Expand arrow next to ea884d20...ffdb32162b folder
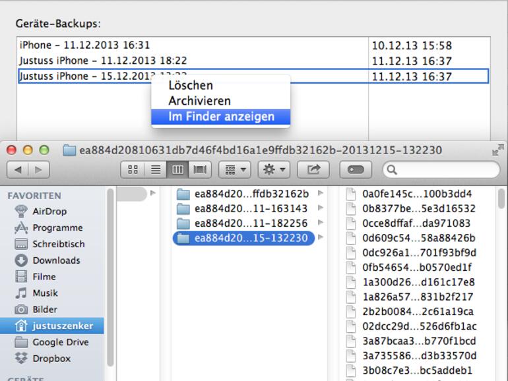The height and width of the screenshot is (381, 508). pos(321,193)
